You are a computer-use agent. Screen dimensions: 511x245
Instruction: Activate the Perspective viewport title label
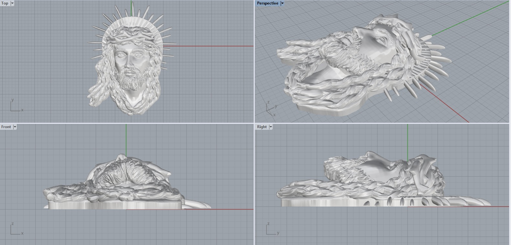tap(267, 3)
